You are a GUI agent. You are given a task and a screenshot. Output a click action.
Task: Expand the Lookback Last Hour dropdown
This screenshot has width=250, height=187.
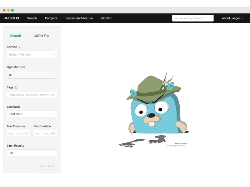(x=32, y=114)
